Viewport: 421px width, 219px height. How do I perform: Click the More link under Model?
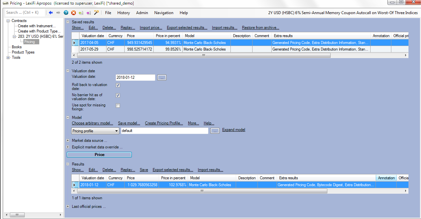pyautogui.click(x=194, y=123)
